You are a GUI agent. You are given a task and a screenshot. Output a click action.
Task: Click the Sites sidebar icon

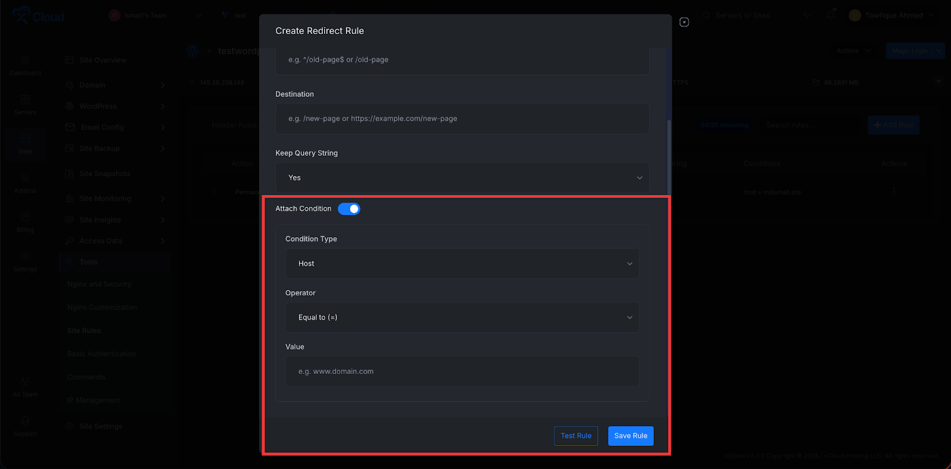tap(25, 141)
